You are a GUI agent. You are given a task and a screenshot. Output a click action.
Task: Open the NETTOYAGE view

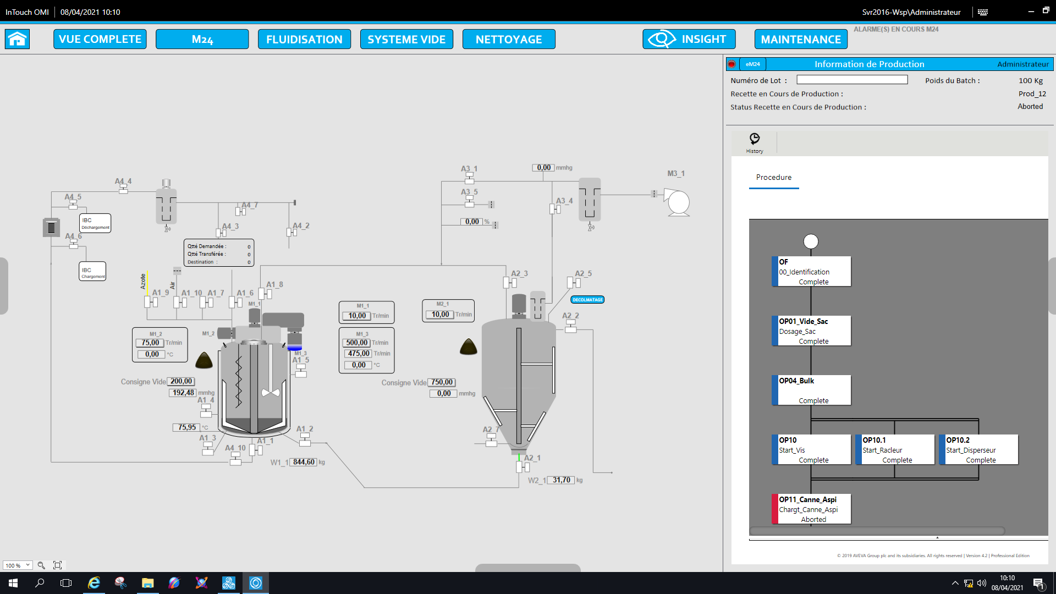click(x=509, y=39)
